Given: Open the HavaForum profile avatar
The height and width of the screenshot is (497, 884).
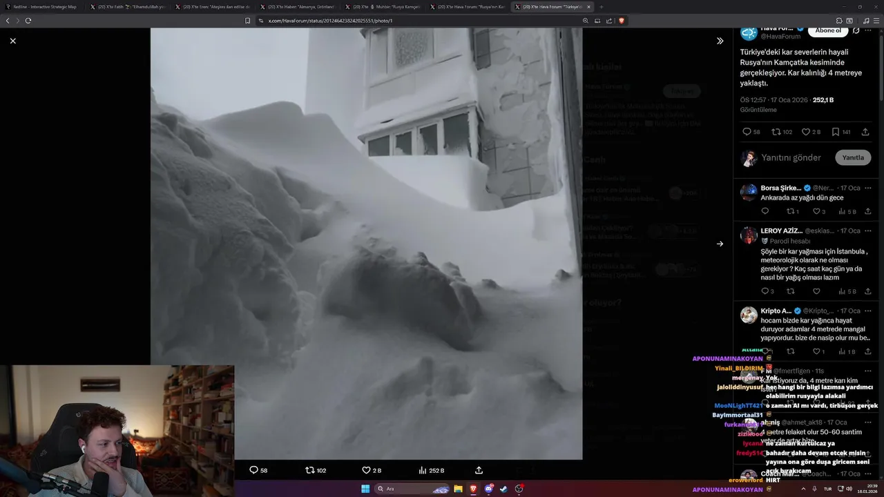Looking at the screenshot, I should point(749,32).
